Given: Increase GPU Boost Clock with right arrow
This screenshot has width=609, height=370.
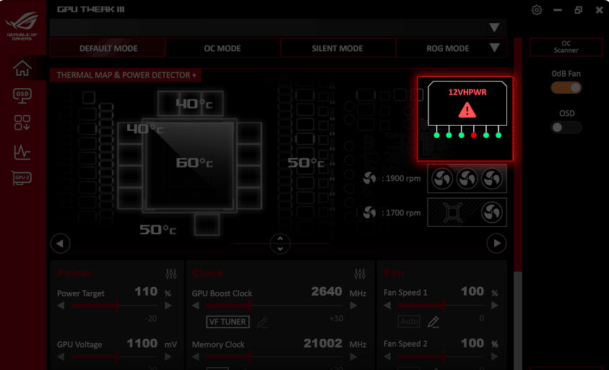Looking at the screenshot, I should tap(353, 306).
